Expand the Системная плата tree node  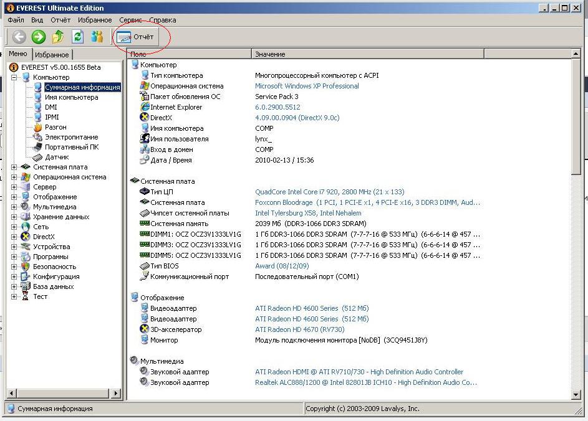pyautogui.click(x=14, y=167)
